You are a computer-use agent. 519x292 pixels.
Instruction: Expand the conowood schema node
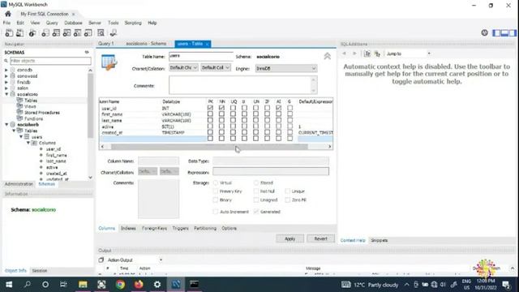coord(6,75)
